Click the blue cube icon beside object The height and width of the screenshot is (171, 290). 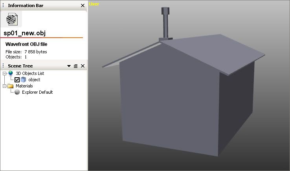24,80
